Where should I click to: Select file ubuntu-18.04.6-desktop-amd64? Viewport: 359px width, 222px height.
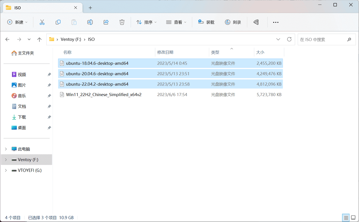[170, 63]
